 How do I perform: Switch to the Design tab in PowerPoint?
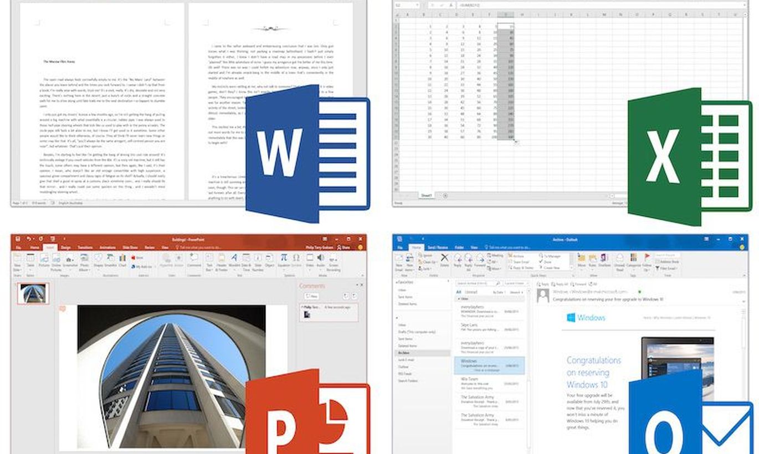66,247
